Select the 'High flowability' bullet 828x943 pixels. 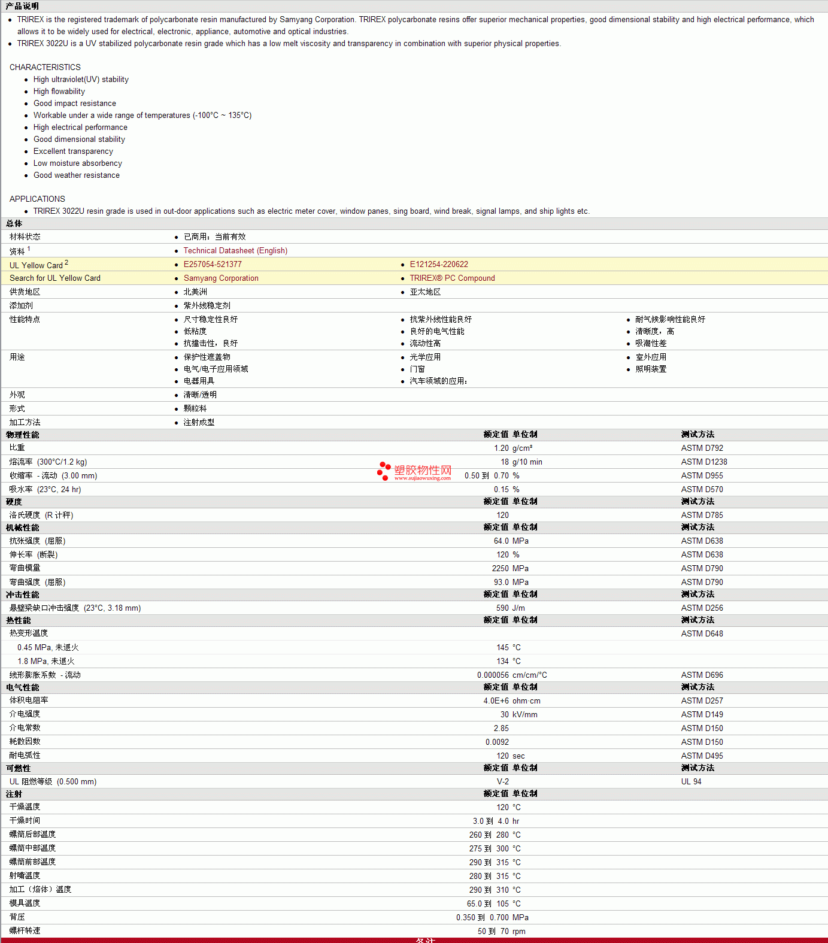click(x=59, y=91)
